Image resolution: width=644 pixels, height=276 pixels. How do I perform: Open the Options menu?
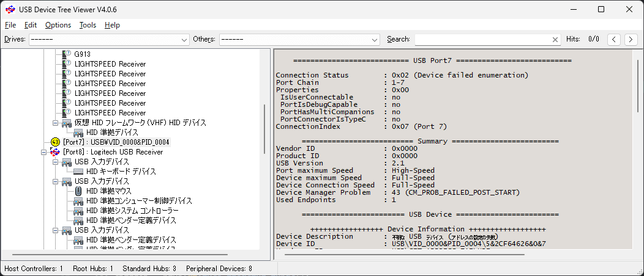coord(58,25)
